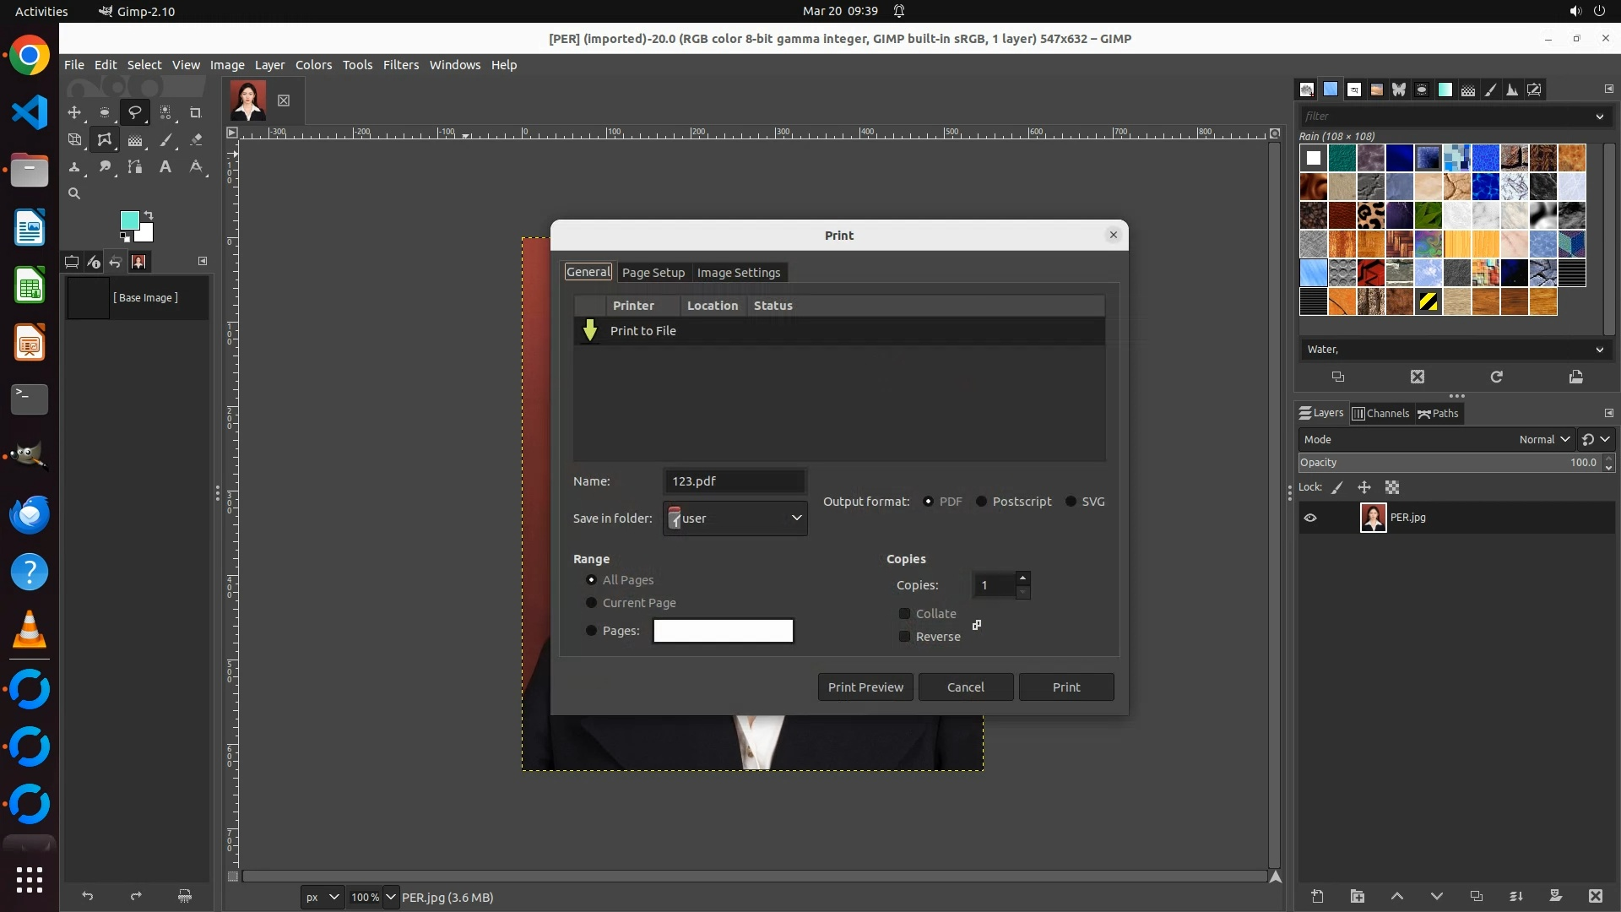Viewport: 1621px width, 912px height.
Task: Activate the Zoom magnifier tool
Action: [74, 194]
